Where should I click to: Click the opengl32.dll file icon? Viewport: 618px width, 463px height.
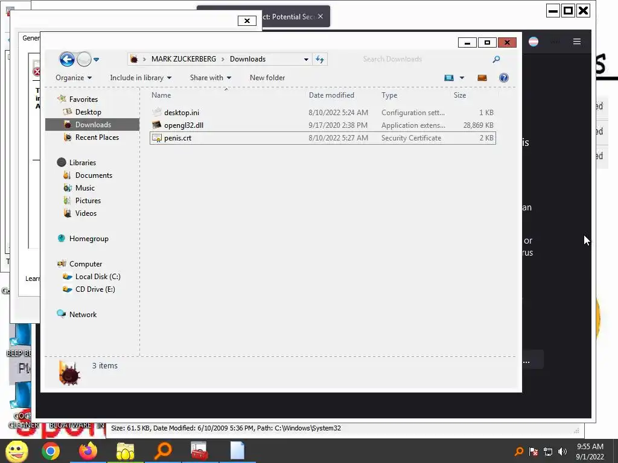click(x=157, y=125)
